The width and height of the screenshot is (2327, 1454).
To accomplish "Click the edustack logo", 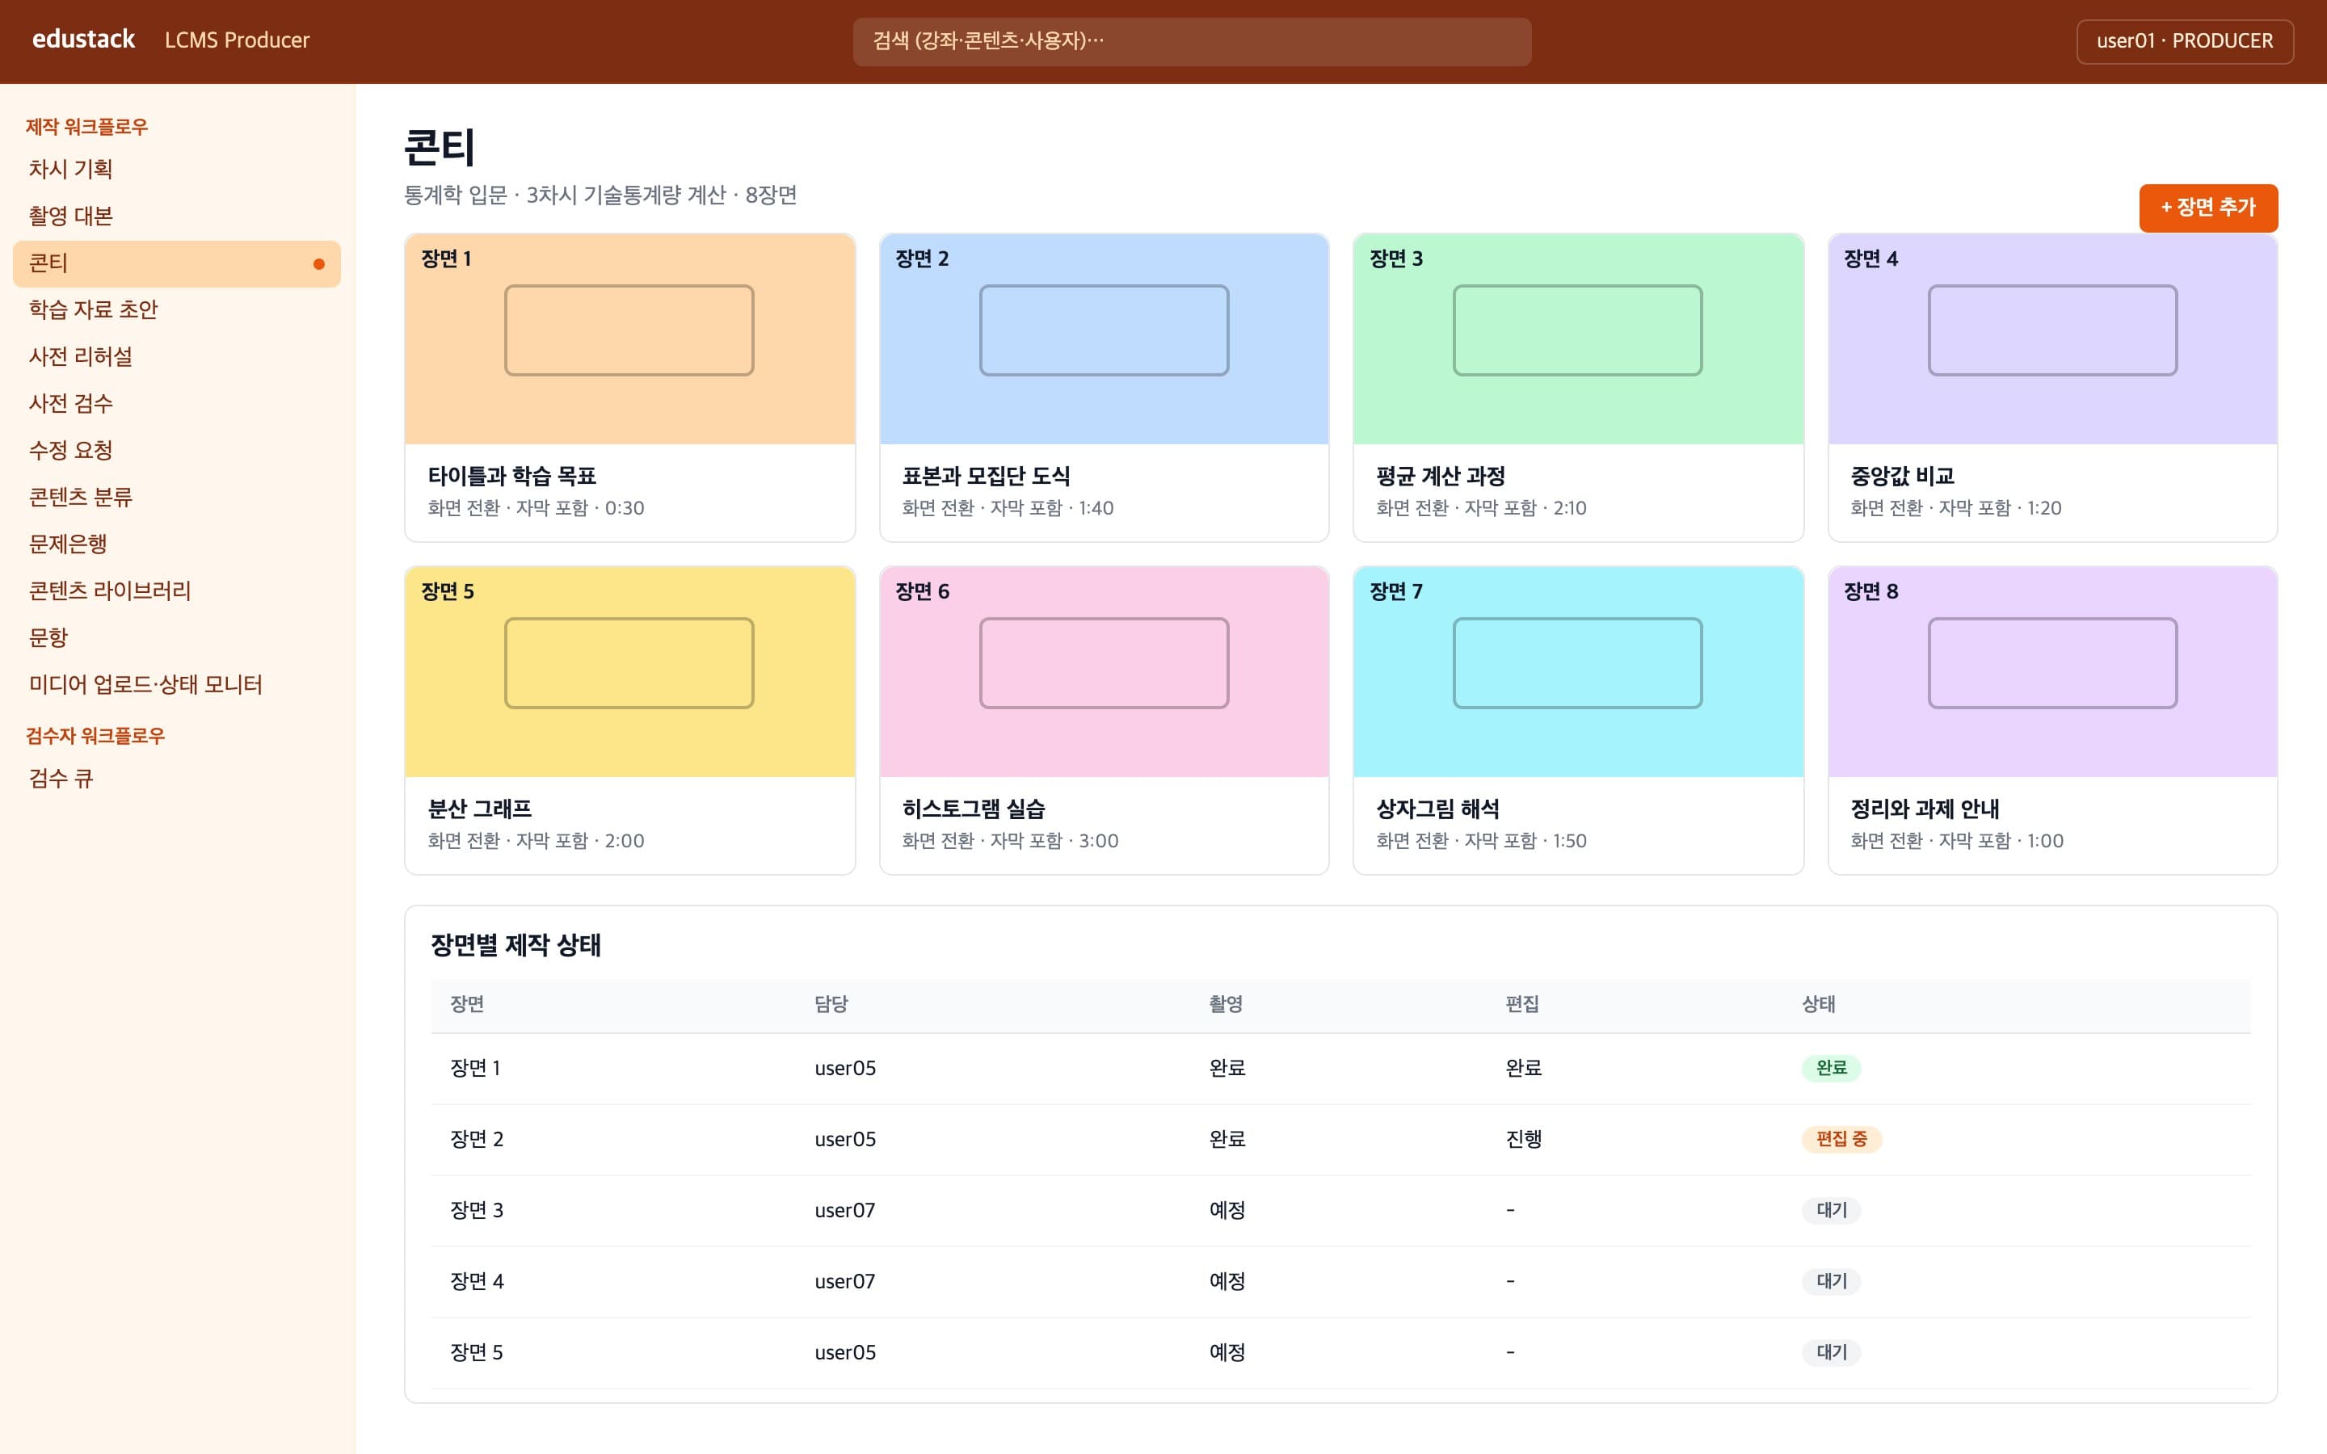I will tap(84, 40).
